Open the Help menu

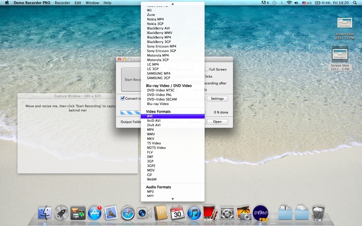[x=107, y=3]
